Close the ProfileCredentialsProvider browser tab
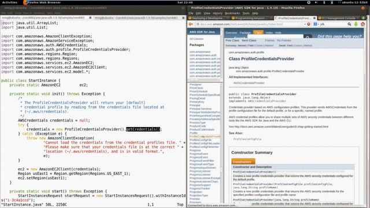370x208 pixels. point(314,18)
